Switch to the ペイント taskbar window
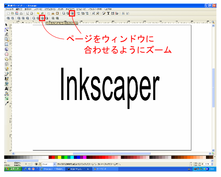 point(105,169)
